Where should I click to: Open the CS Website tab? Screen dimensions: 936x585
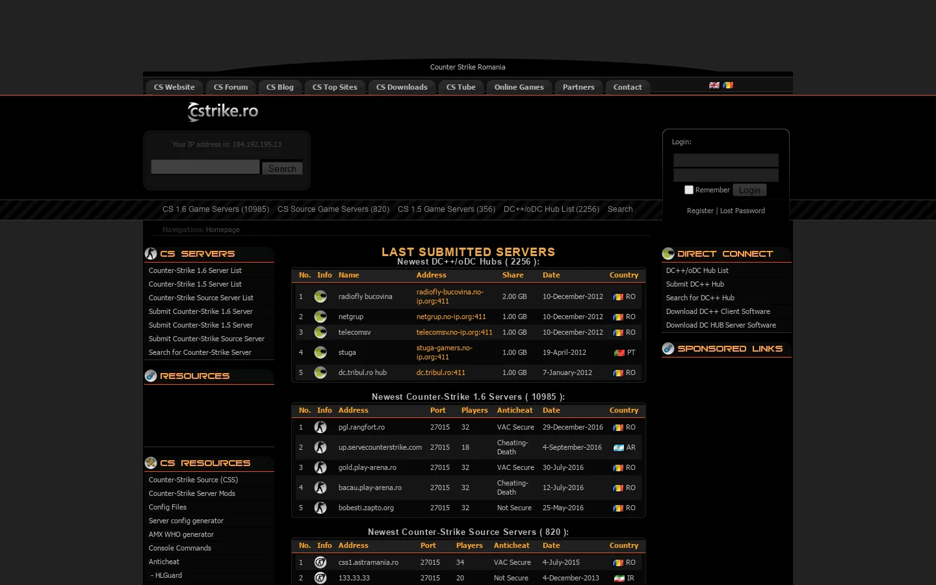[x=174, y=87]
